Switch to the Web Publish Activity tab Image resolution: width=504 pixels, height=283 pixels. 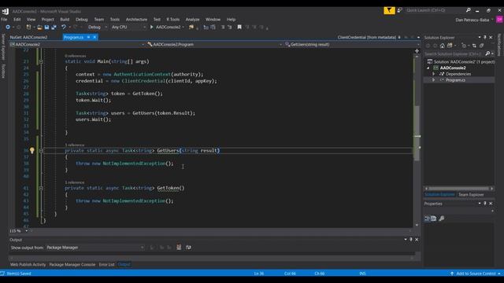click(28, 264)
